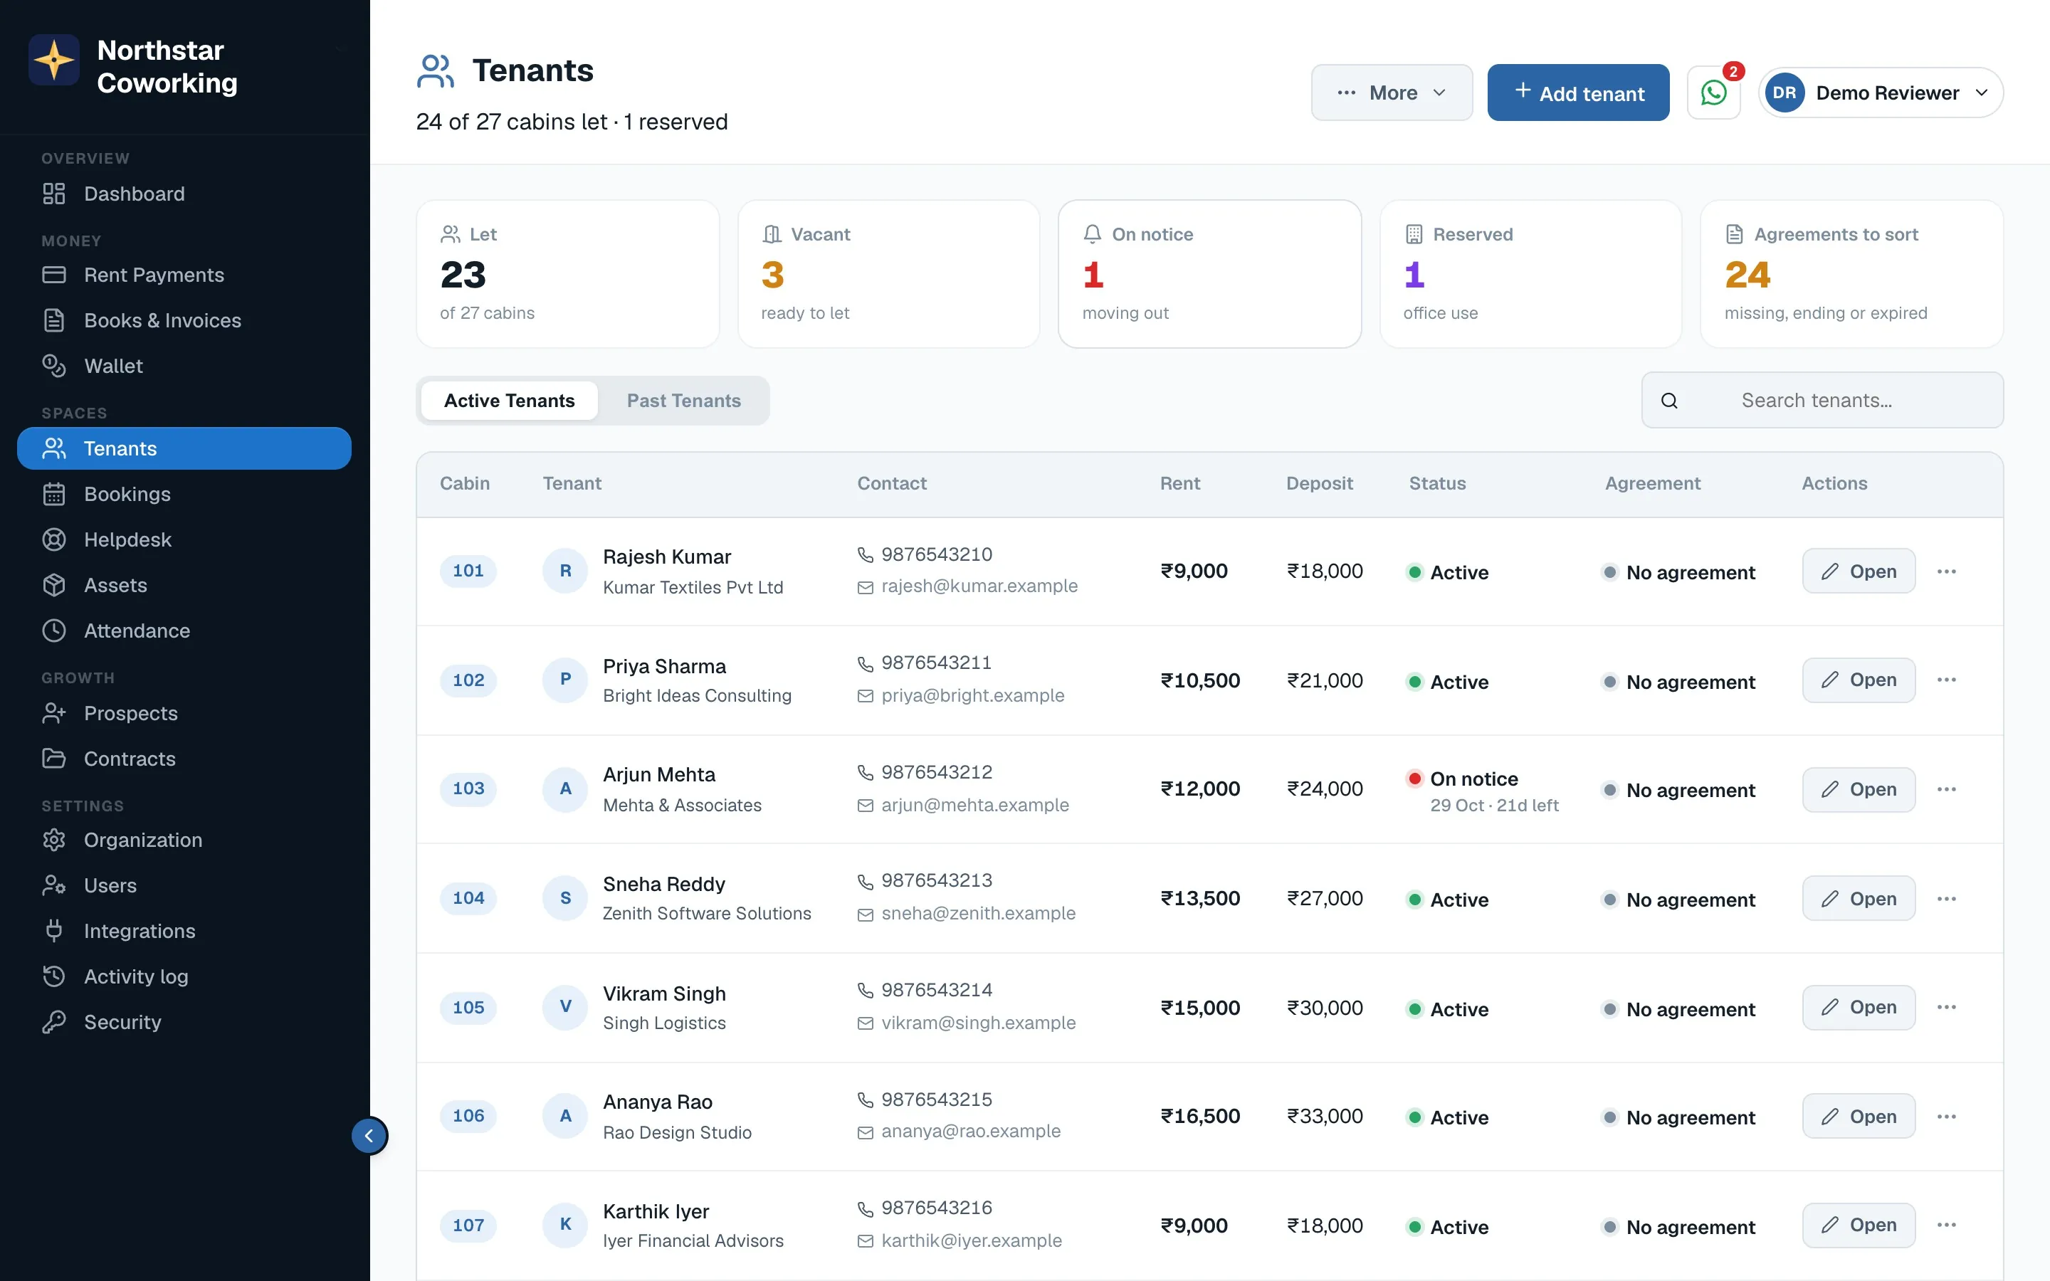The height and width of the screenshot is (1281, 2050).
Task: Open Activity log history icon
Action: tap(54, 977)
